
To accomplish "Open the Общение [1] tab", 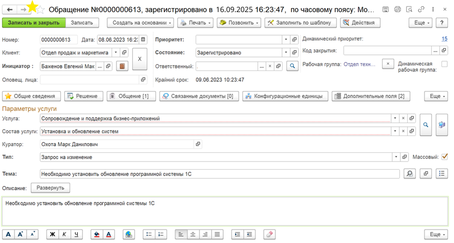I will coord(131,96).
